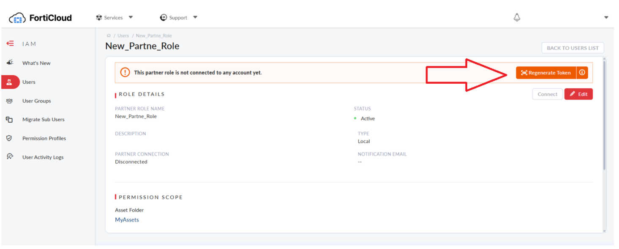Click the IAM sidebar heading
The height and width of the screenshot is (249, 619).
coord(29,44)
